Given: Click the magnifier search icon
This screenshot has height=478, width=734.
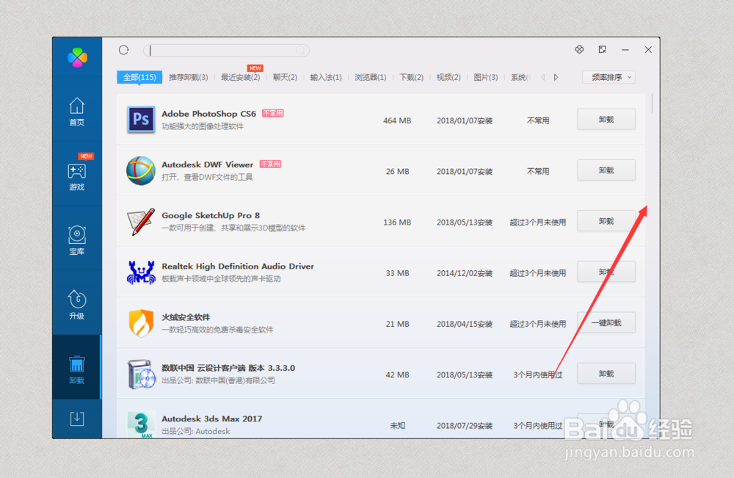Looking at the screenshot, I should coord(300,50).
